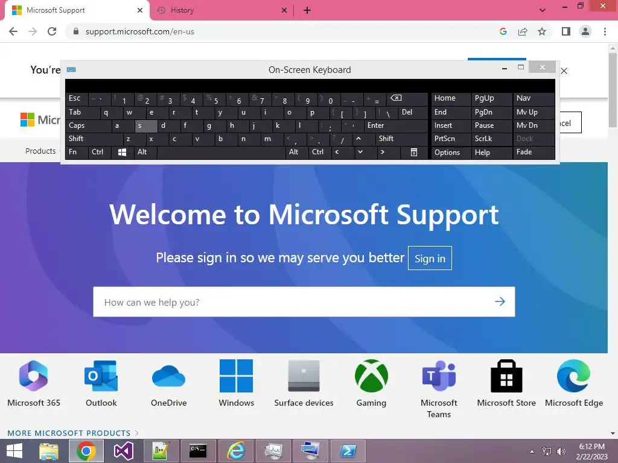Click Sign in button
Viewport: 618px width, 463px height.
pyautogui.click(x=430, y=258)
